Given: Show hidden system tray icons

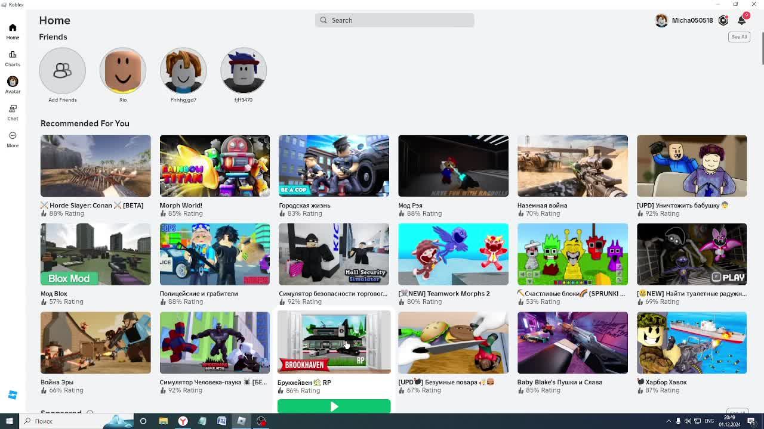Looking at the screenshot, I should tap(668, 421).
